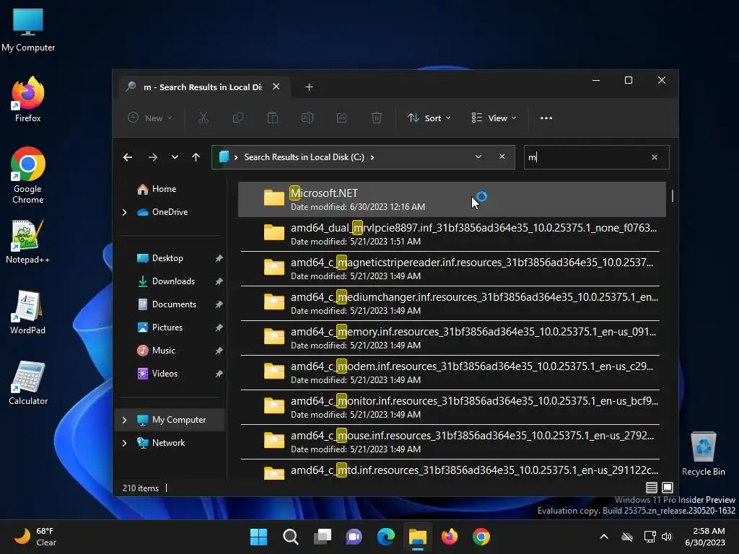Viewport: 739px width, 554px height.
Task: Open Firefox desktop shortcut
Action: pyautogui.click(x=28, y=100)
